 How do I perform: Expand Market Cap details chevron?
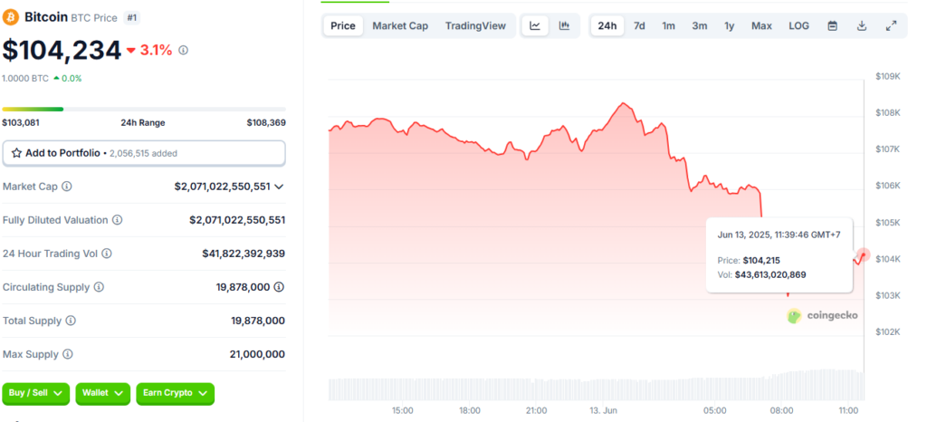coord(279,187)
